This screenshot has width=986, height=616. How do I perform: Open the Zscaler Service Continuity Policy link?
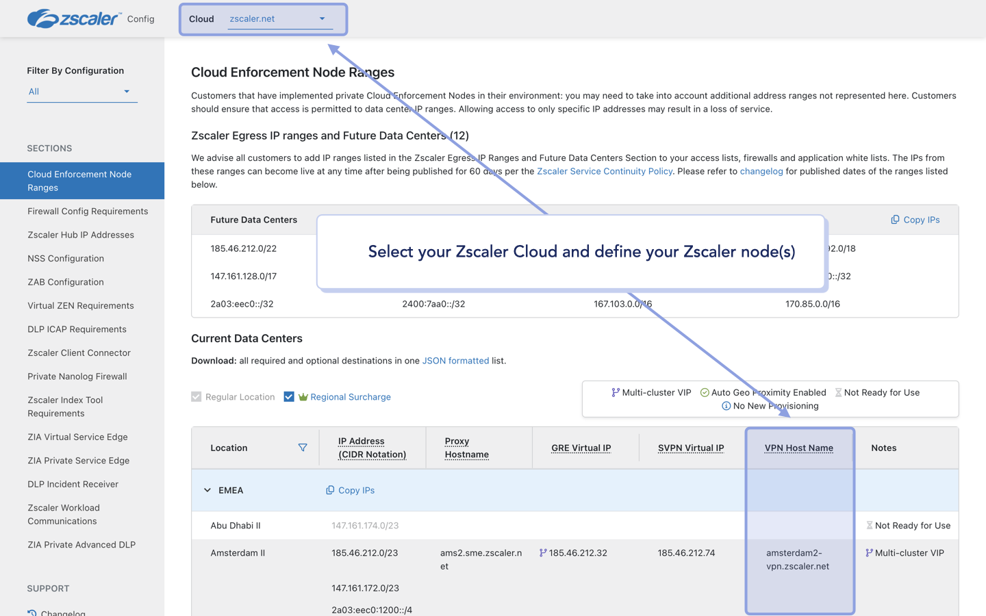(x=605, y=171)
